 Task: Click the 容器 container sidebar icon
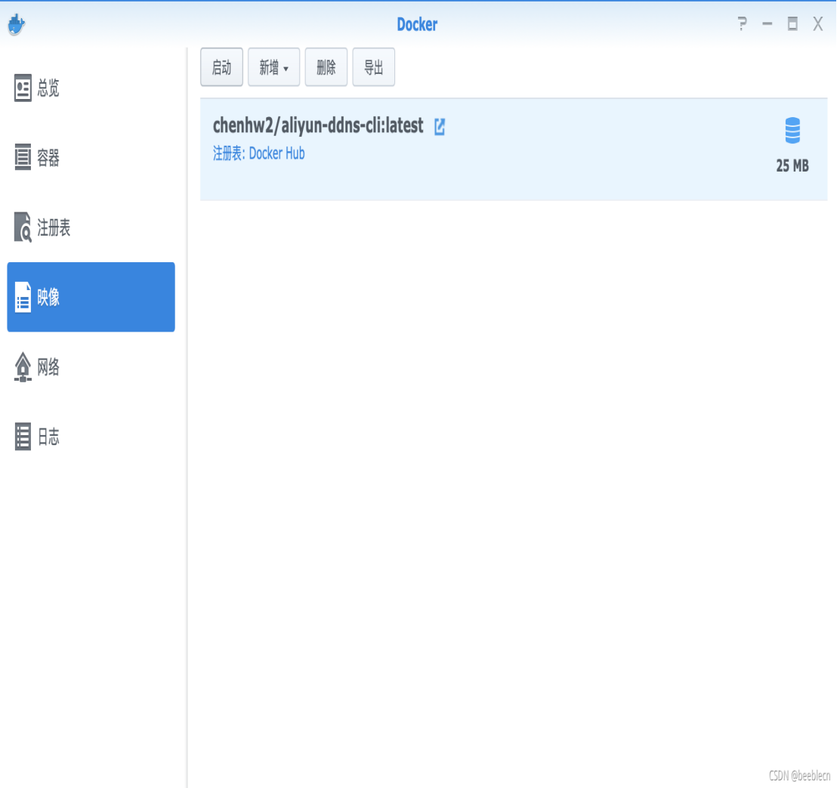pos(23,157)
